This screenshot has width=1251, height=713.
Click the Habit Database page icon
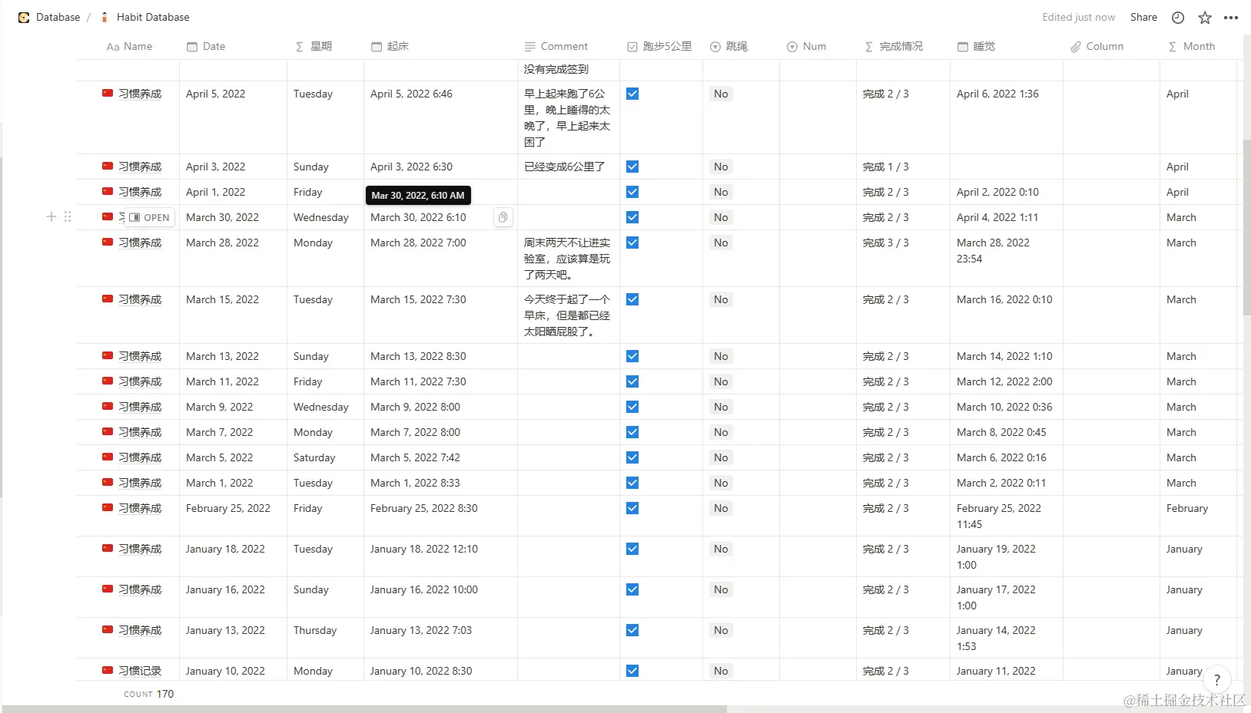coord(105,17)
